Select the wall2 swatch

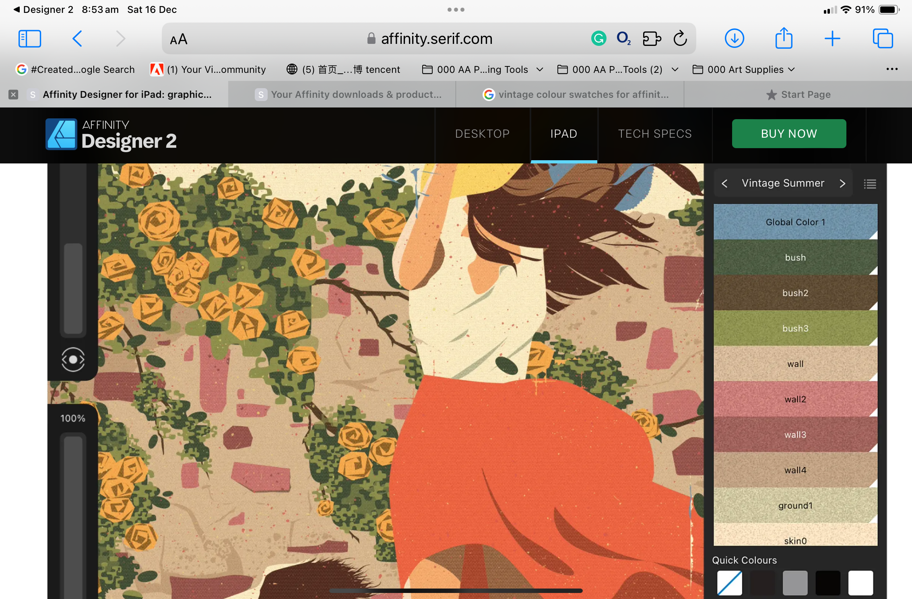pos(795,399)
